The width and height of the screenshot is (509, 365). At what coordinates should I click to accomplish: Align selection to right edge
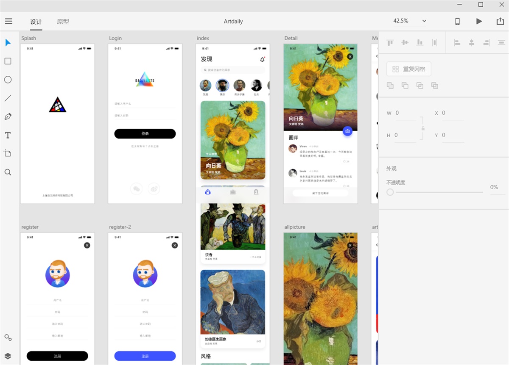click(x=487, y=42)
